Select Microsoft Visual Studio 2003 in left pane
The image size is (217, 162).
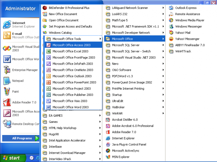(x=21, y=48)
